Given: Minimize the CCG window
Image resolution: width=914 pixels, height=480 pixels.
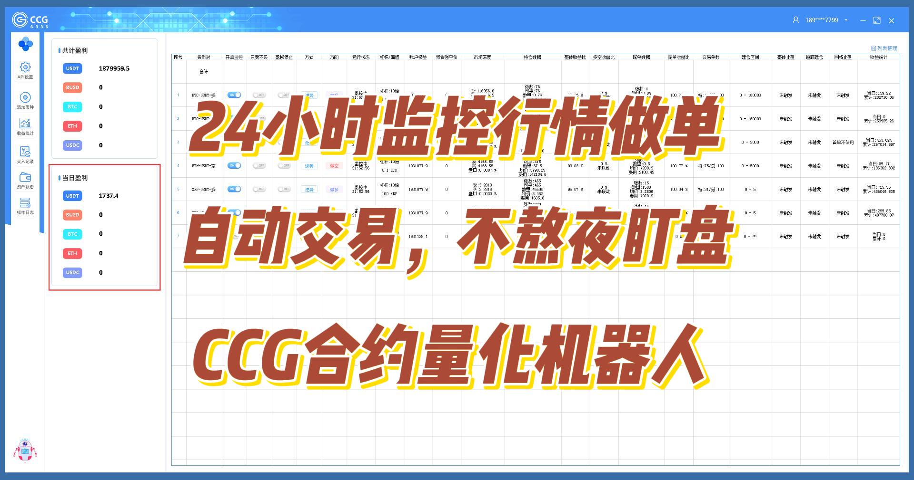Looking at the screenshot, I should [x=863, y=20].
